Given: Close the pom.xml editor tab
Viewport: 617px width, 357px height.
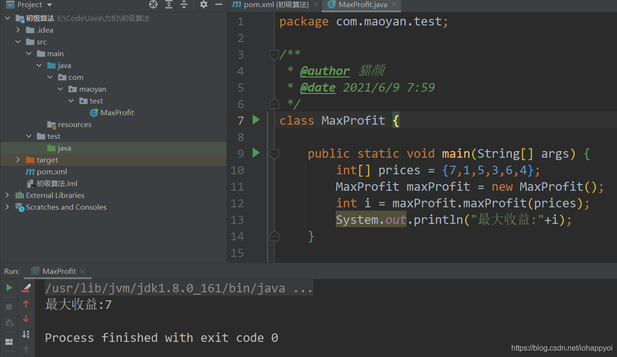Looking at the screenshot, I should point(316,5).
